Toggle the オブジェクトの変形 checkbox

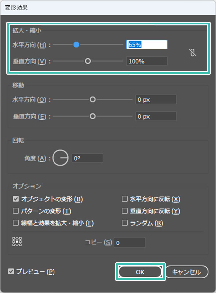click(x=16, y=199)
